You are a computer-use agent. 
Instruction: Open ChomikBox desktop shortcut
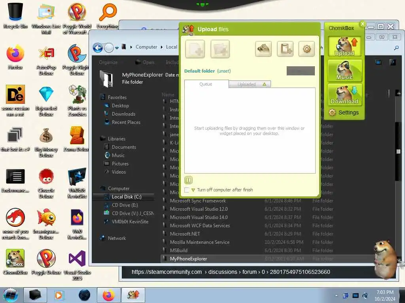coord(15,262)
